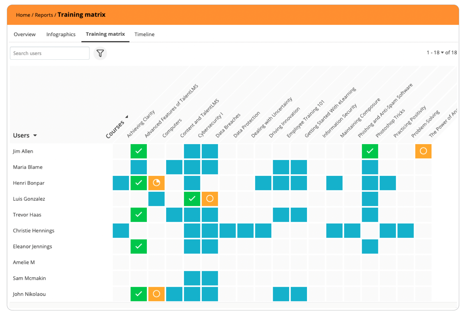Click Trevor Haas' green completed checkmark
Viewport: 466px width, 315px height.
pyautogui.click(x=138, y=215)
